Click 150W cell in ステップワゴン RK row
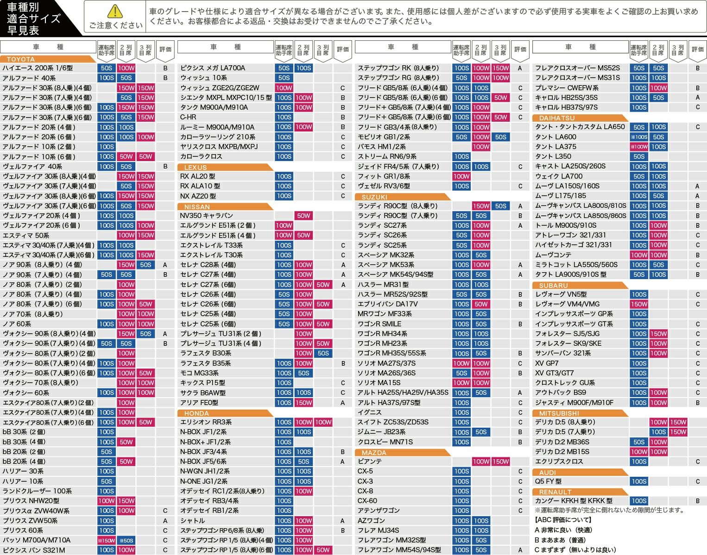 [x=500, y=68]
